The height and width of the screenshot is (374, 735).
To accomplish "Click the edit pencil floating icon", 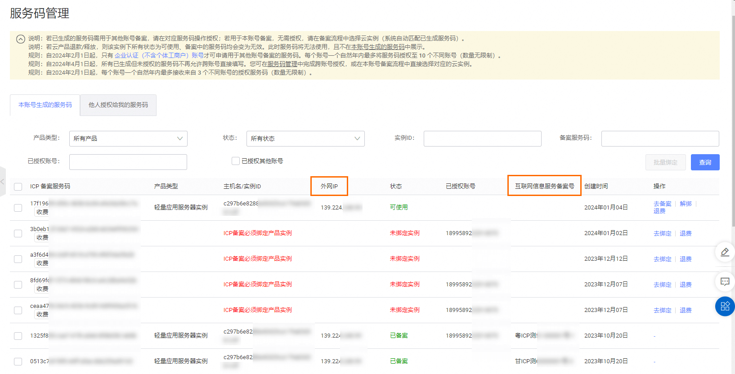I will pyautogui.click(x=725, y=252).
